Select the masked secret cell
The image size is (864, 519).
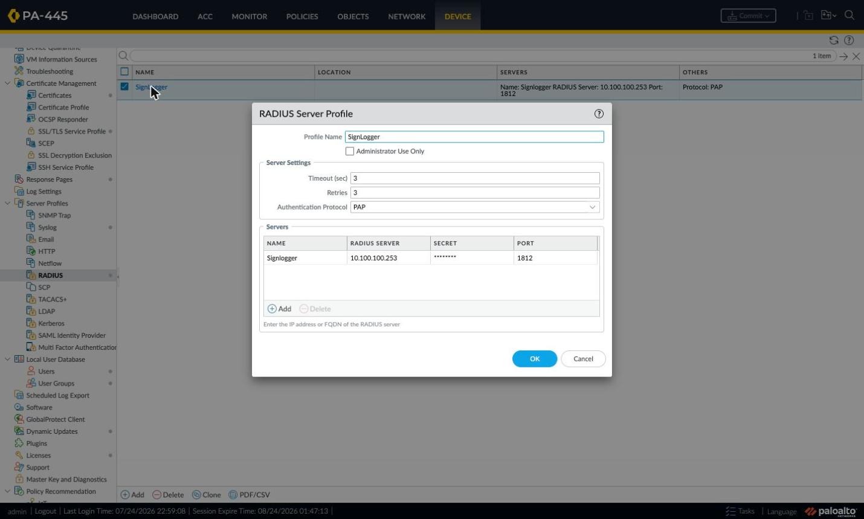[x=472, y=258]
